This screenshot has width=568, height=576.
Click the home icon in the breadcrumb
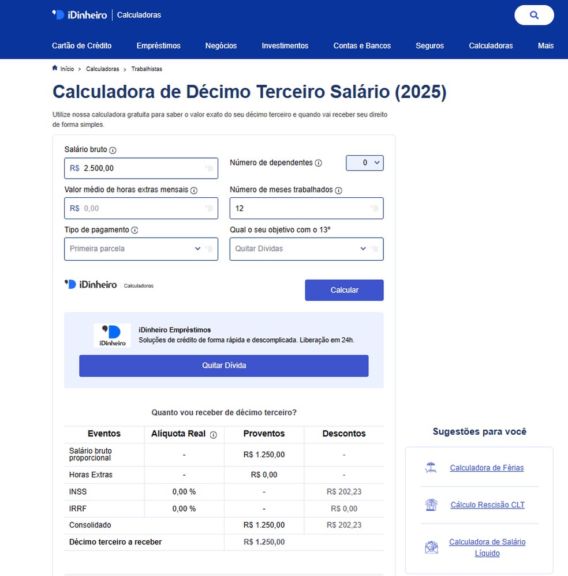pos(54,68)
